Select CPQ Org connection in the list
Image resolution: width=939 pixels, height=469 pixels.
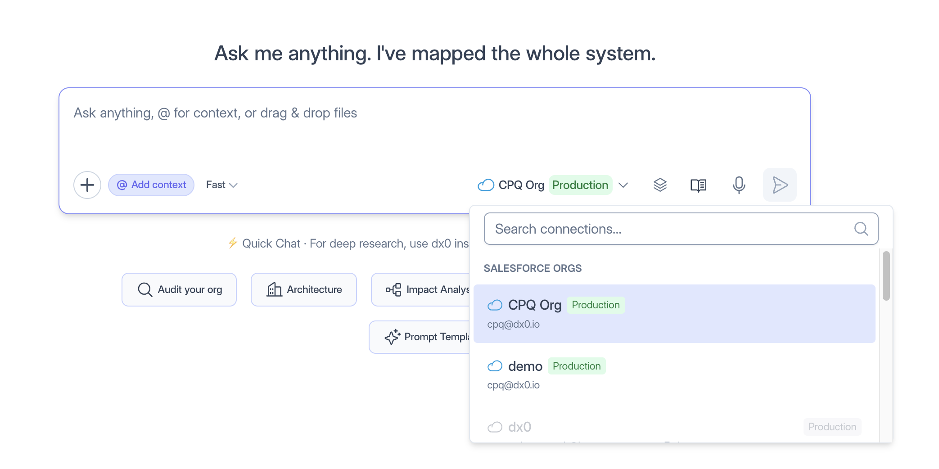tap(674, 314)
